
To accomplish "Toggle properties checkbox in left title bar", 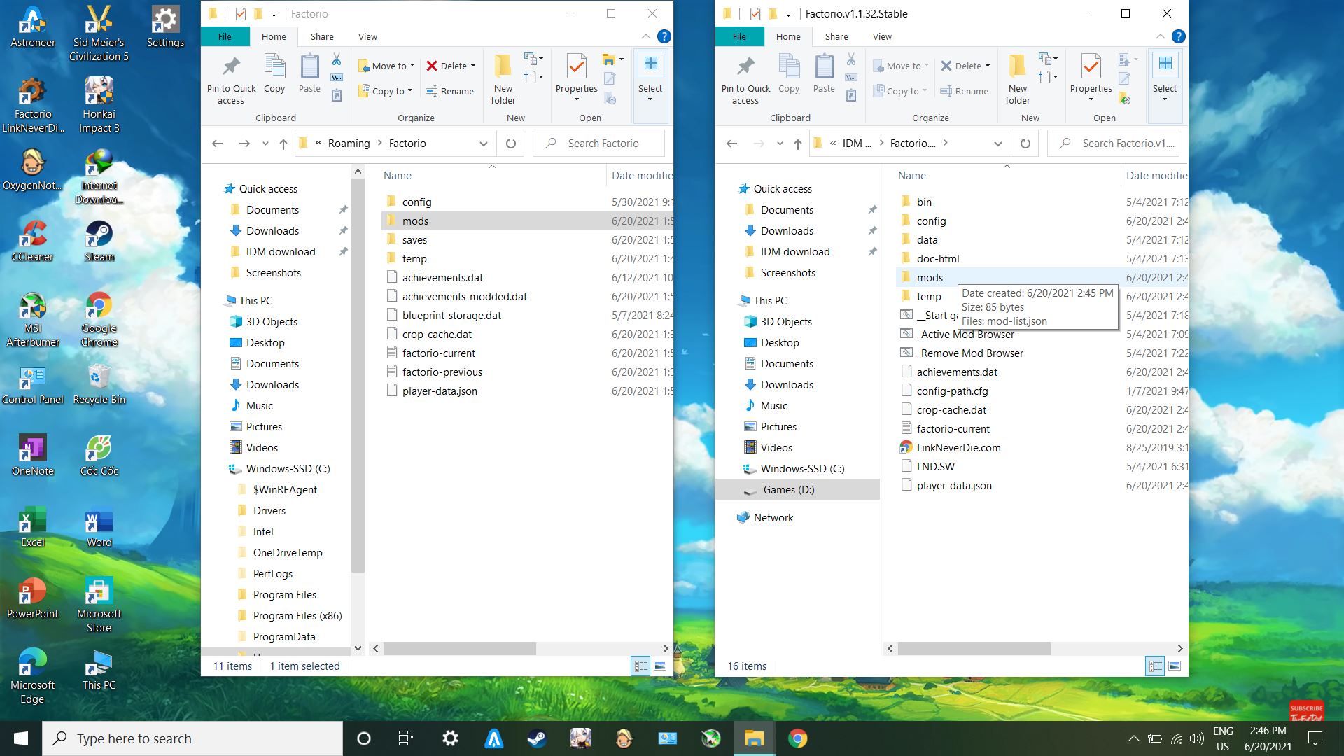I will [240, 13].
